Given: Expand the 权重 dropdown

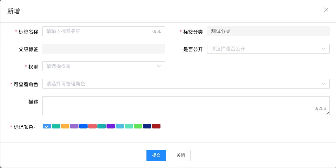Looking at the screenshot, I should point(103,66).
